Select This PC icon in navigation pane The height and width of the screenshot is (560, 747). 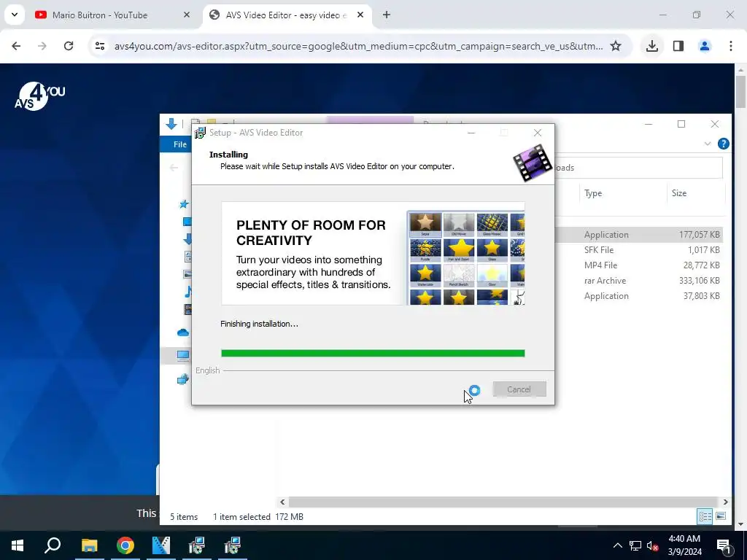pos(183,355)
